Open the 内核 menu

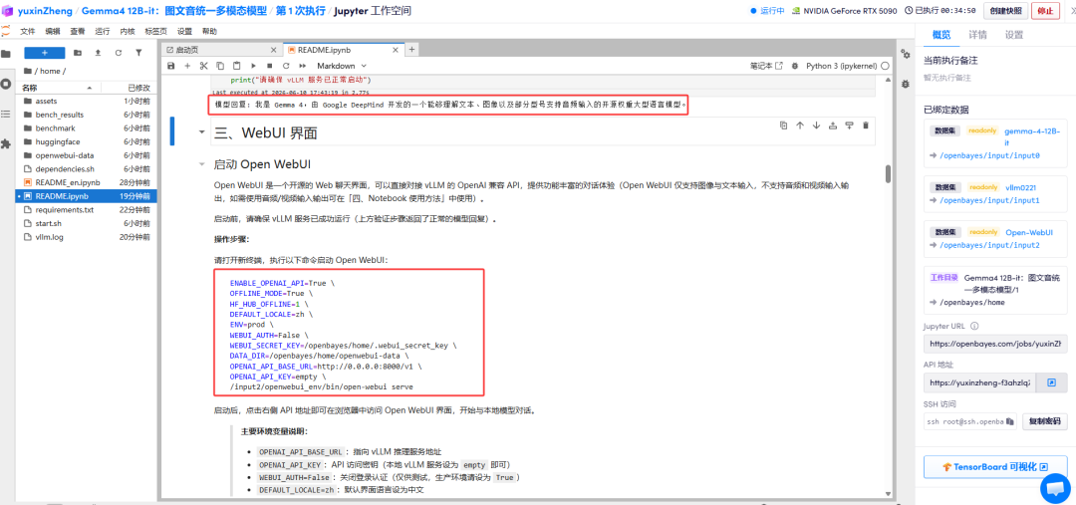(x=127, y=32)
